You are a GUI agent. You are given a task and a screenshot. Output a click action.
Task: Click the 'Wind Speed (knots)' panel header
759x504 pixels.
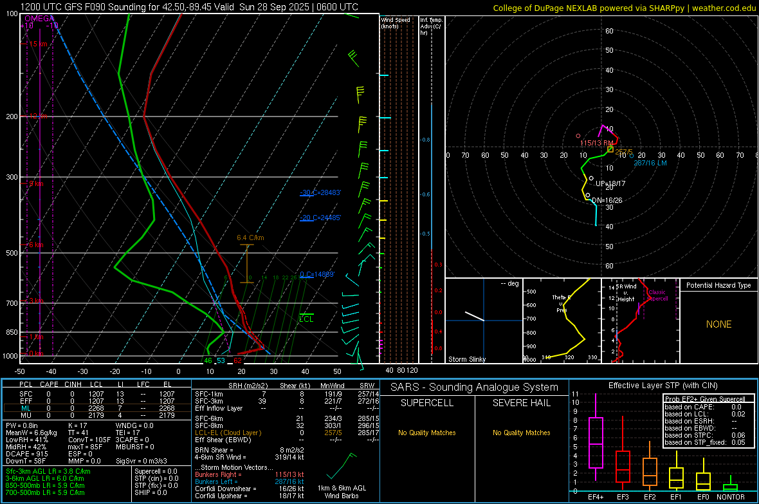396,23
